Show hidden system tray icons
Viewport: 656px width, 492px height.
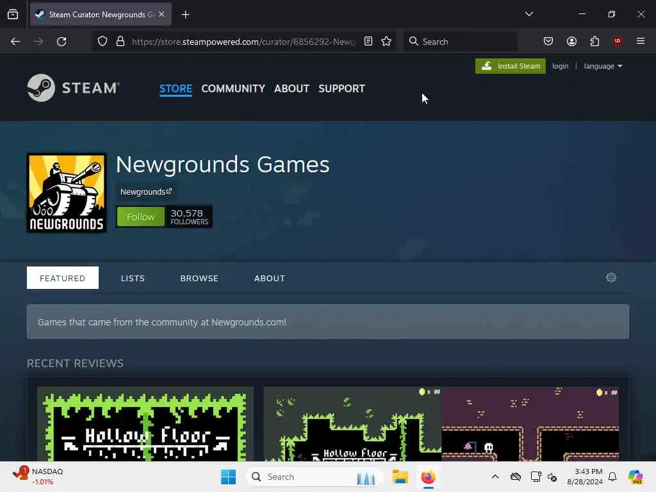(495, 477)
